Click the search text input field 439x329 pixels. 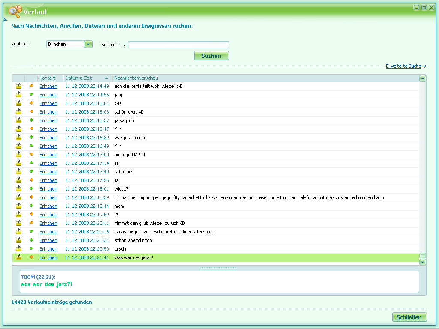178,45
